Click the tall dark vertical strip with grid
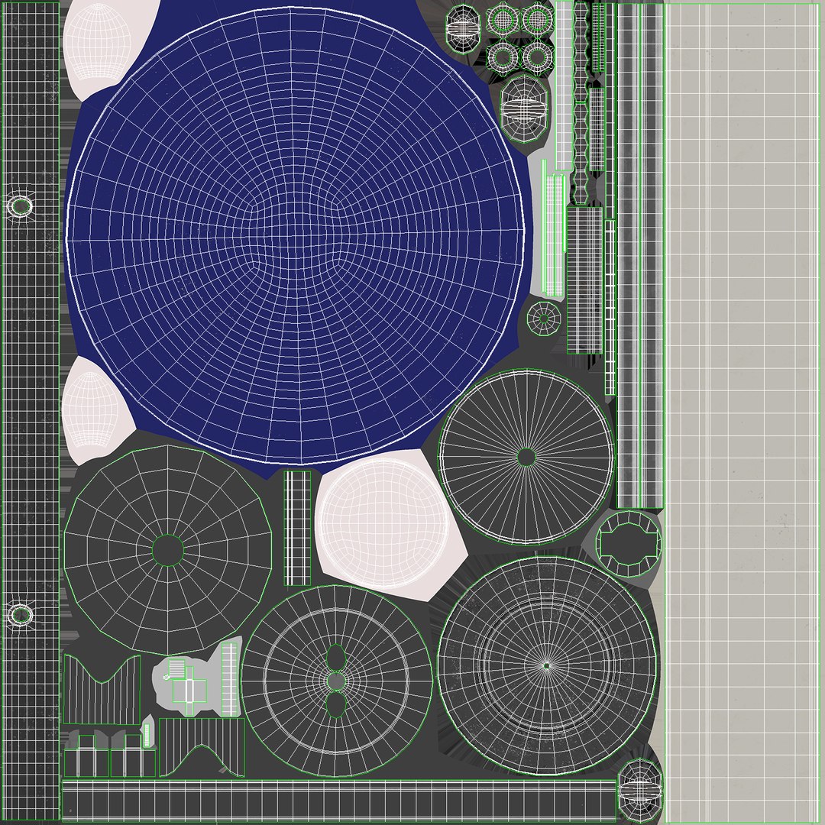The width and height of the screenshot is (825, 825). [31, 412]
